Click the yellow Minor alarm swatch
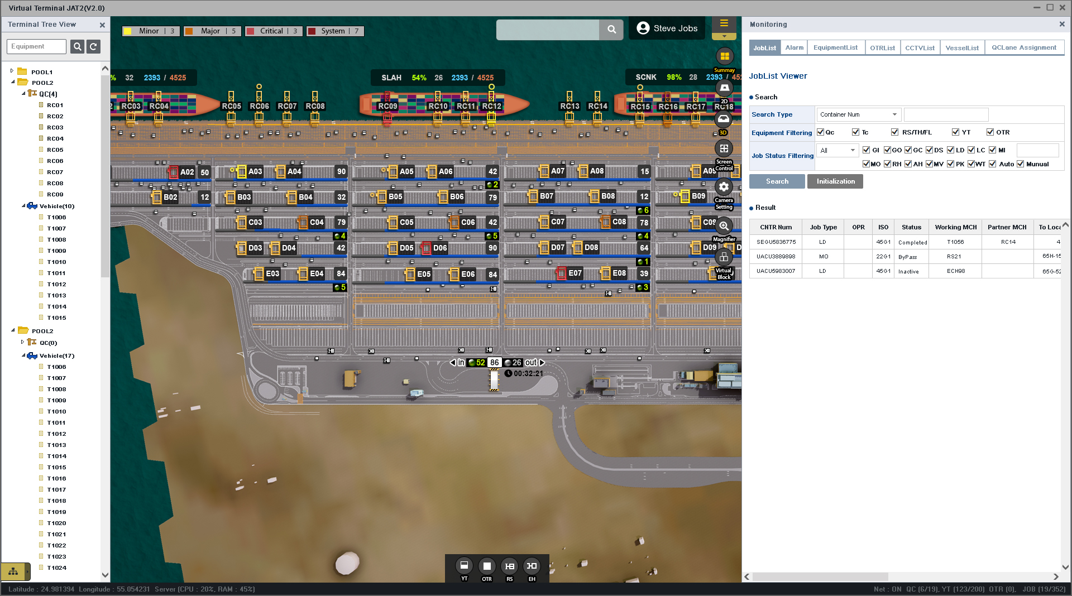 coord(127,31)
